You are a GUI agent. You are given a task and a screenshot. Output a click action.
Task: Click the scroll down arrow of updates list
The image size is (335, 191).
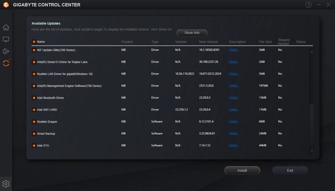(312, 151)
